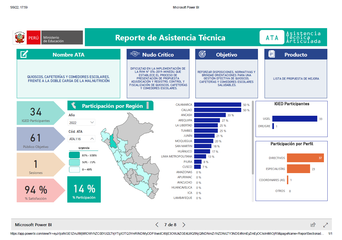Click the LISTA DE PROPUESTA DE MEJORA text
342x240 pixels.
tap(296, 79)
